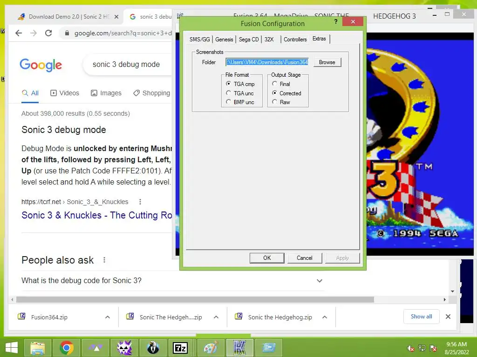Select the All search filter

tap(30, 93)
